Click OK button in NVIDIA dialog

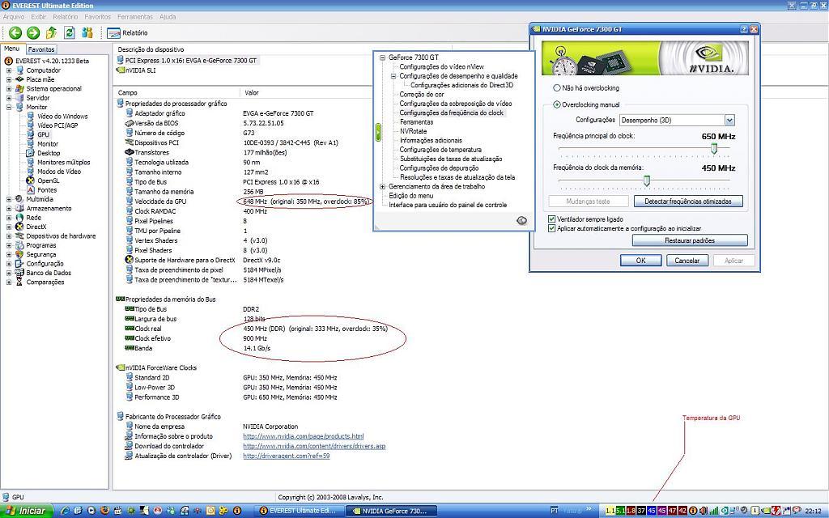pos(640,261)
